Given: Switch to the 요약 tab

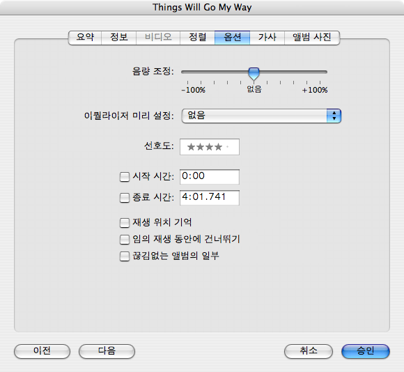Looking at the screenshot, I should point(85,38).
